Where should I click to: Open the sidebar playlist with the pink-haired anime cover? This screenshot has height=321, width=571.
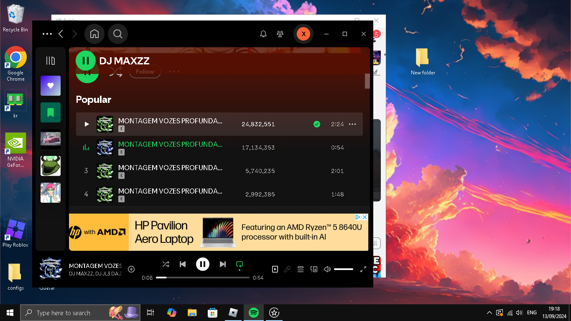[x=51, y=193]
